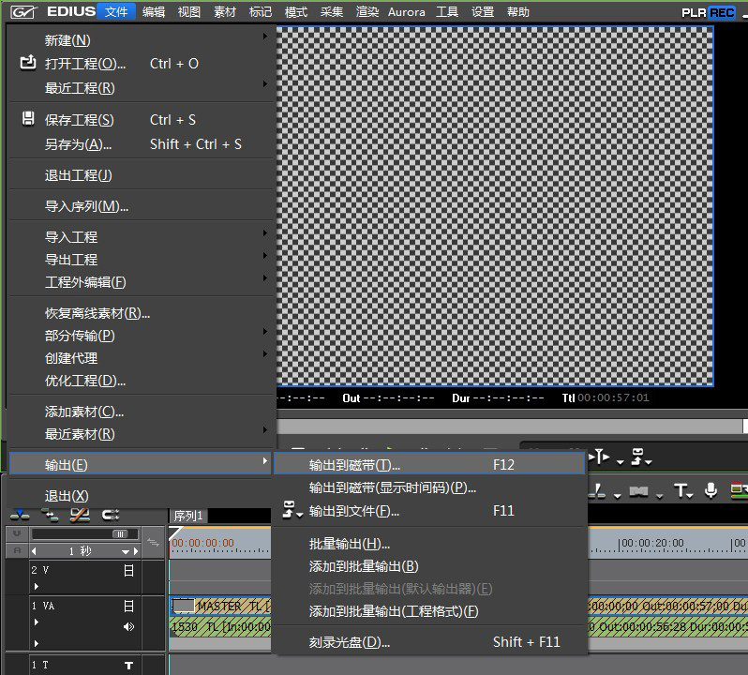Click the Ttl 00:00:57:01 timecode field
Screen dimensions: 748x675
(606, 397)
